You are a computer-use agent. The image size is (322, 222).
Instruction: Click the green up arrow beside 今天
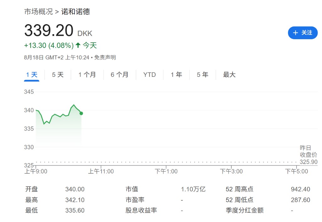(x=78, y=45)
